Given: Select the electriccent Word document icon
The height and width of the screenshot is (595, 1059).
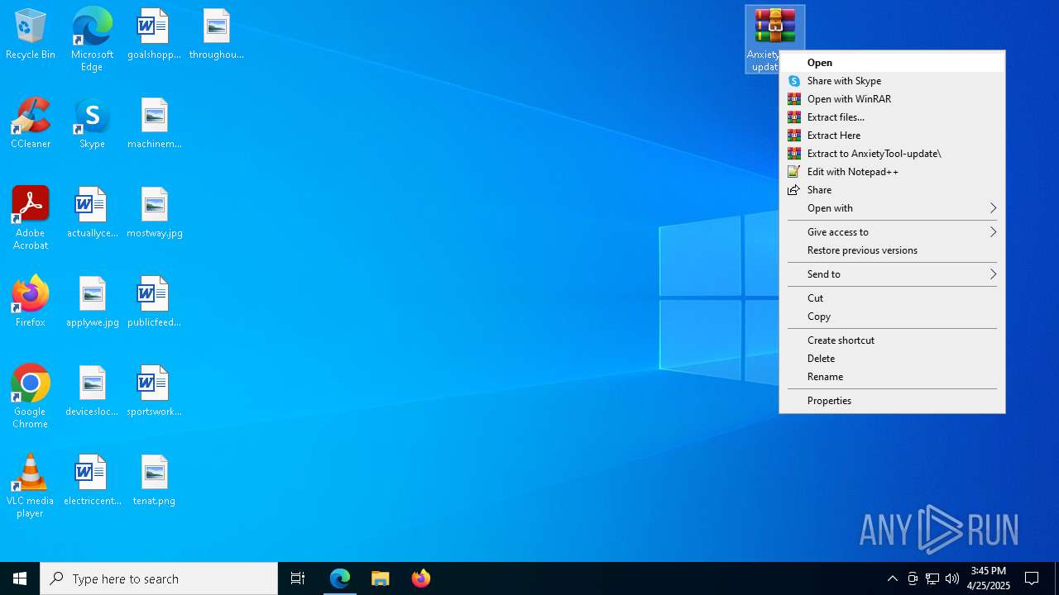Looking at the screenshot, I should pyautogui.click(x=92, y=481).
